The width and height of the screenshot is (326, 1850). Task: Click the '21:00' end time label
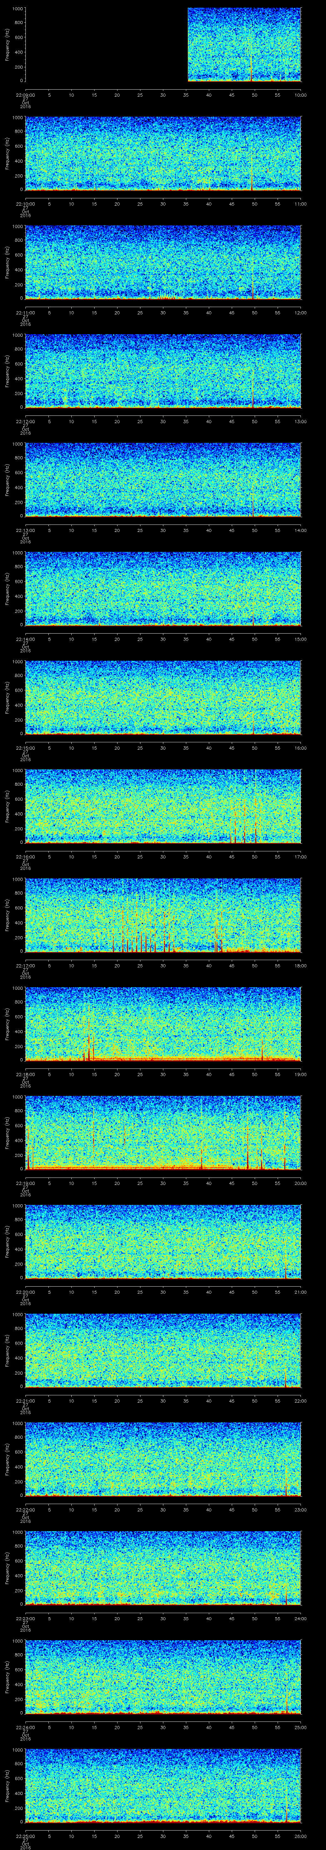(301, 1292)
